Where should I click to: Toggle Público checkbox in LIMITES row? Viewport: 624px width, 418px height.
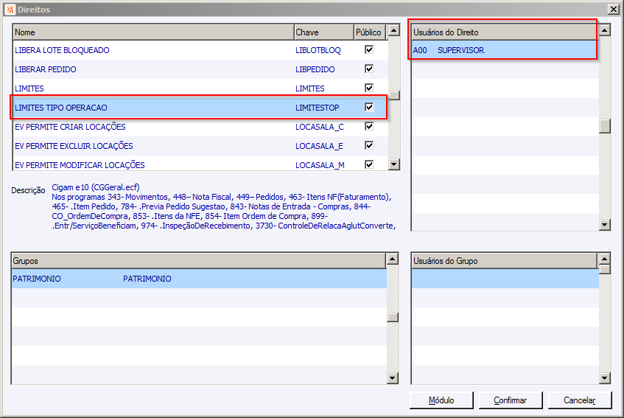click(369, 88)
